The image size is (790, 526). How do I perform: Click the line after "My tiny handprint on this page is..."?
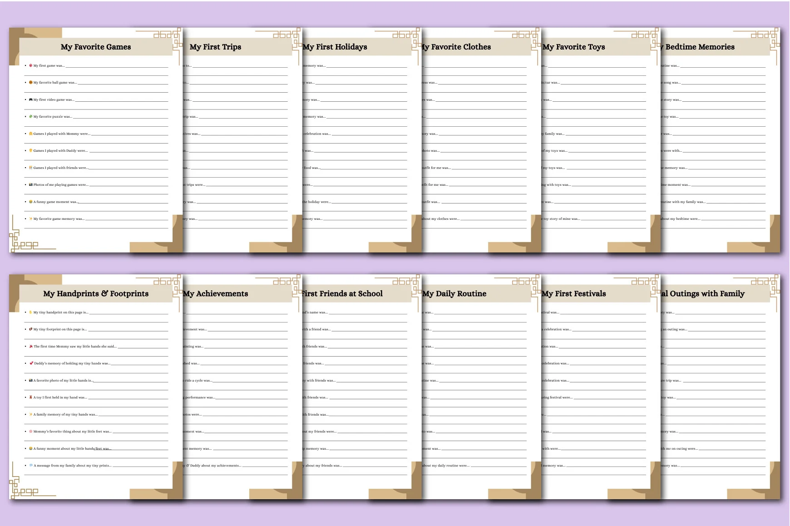click(x=128, y=313)
